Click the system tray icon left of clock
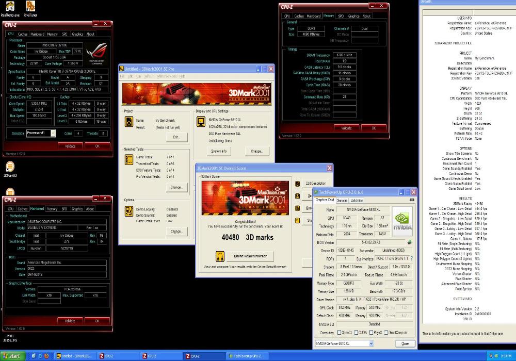This screenshot has height=361, width=516. point(496,356)
